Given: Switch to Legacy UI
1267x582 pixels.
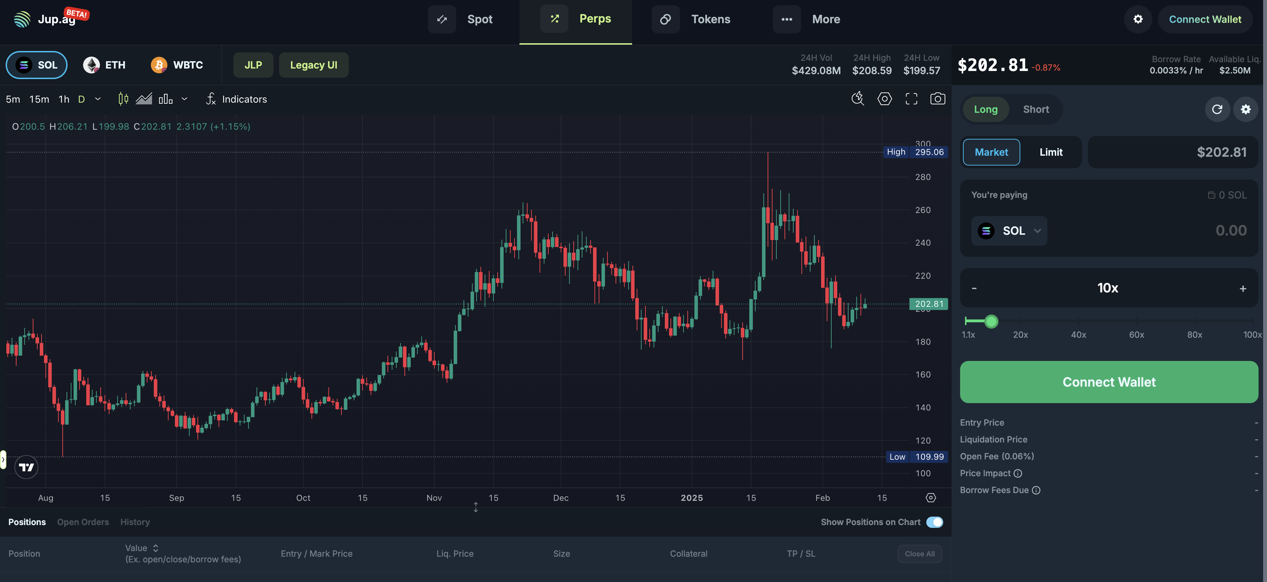Looking at the screenshot, I should click(x=313, y=65).
